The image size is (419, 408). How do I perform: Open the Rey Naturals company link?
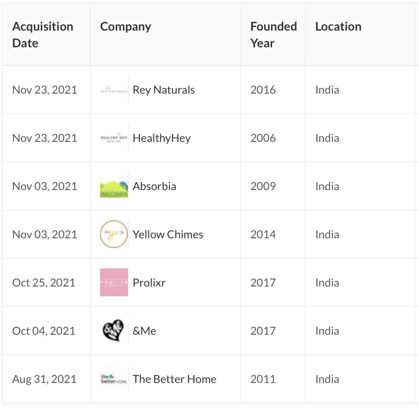(164, 90)
